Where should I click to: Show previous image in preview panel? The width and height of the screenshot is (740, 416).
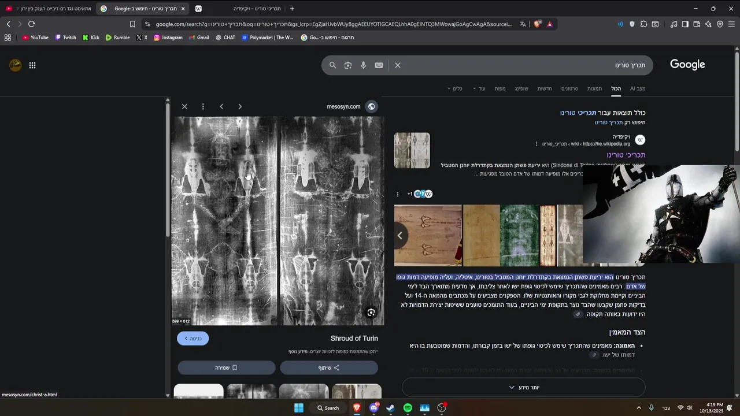[x=221, y=106]
